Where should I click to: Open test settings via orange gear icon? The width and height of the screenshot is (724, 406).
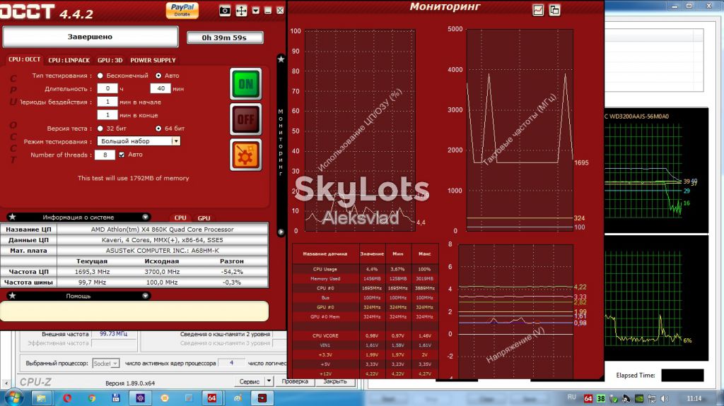pyautogui.click(x=245, y=155)
